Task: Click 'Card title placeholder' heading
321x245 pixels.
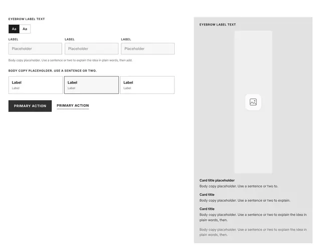Action: pos(217,180)
